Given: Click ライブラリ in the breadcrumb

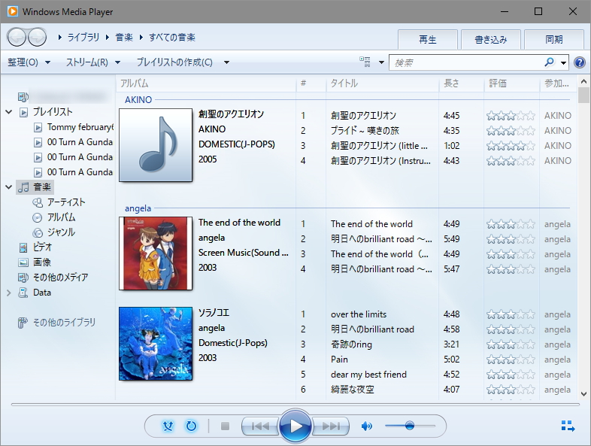Looking at the screenshot, I should point(83,38).
